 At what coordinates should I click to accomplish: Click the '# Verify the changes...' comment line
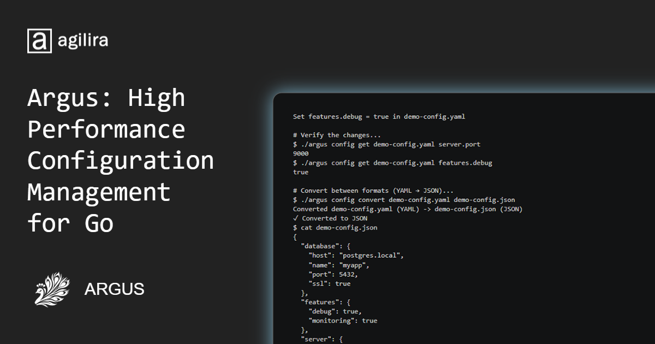[337, 135]
